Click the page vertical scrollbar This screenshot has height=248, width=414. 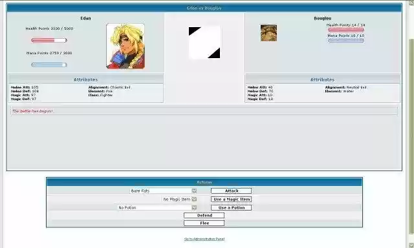click(411, 136)
